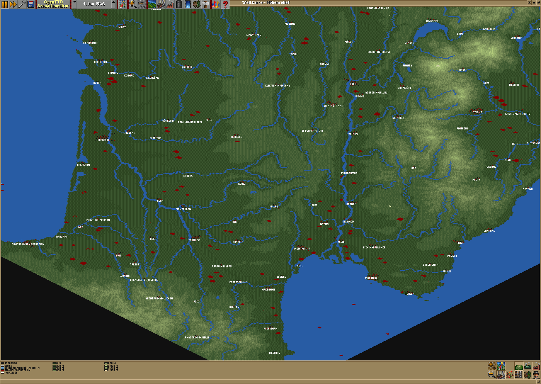Show land owners on map
Viewport: 541px width, 384px height.
[x=536, y=375]
